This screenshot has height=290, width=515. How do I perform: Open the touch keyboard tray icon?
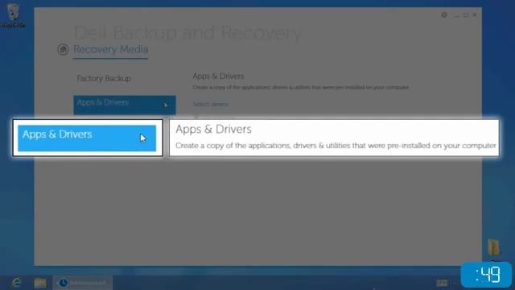[x=442, y=283]
